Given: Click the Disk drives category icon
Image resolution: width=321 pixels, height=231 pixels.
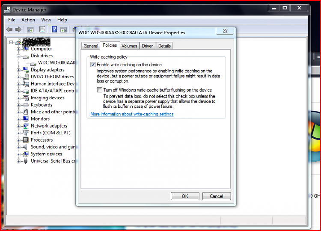Looking at the screenshot, I should coord(26,56).
